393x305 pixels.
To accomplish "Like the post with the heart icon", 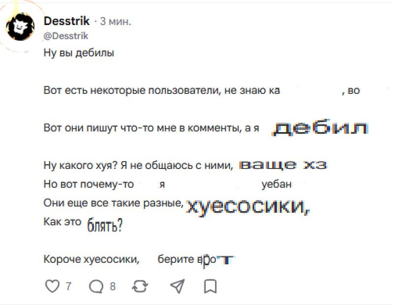I will point(53,286).
